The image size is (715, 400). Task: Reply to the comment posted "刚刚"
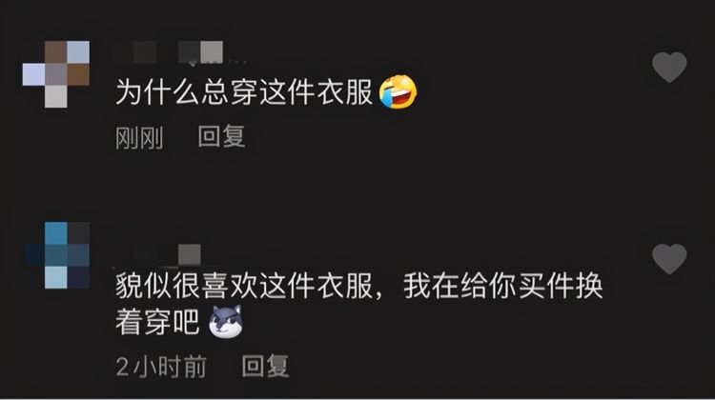[221, 136]
